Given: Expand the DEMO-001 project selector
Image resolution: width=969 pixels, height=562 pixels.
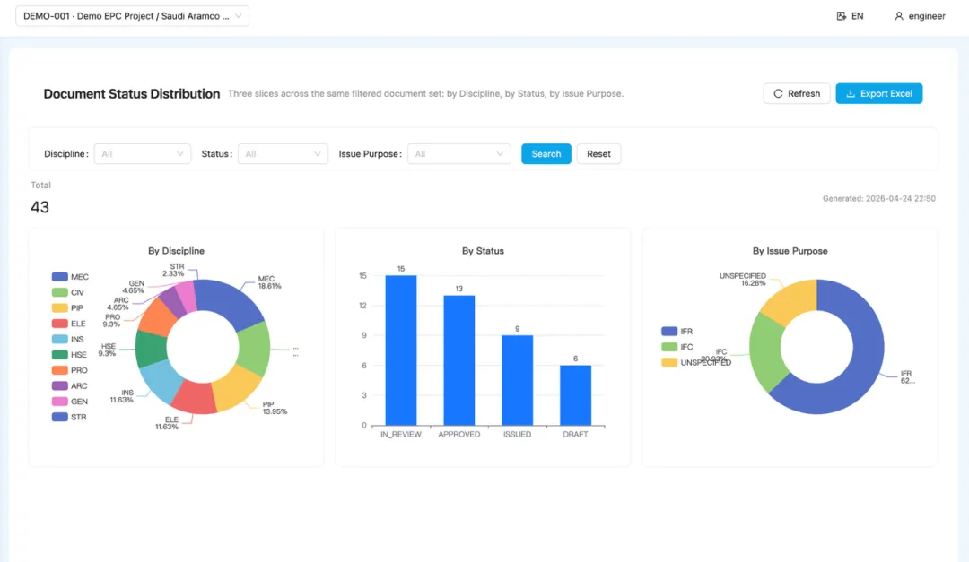Looking at the screenshot, I should point(132,16).
